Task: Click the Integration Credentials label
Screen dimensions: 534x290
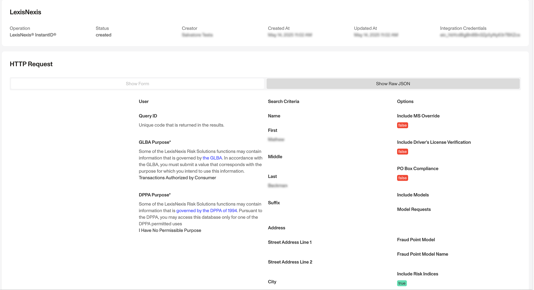Action: [463, 28]
